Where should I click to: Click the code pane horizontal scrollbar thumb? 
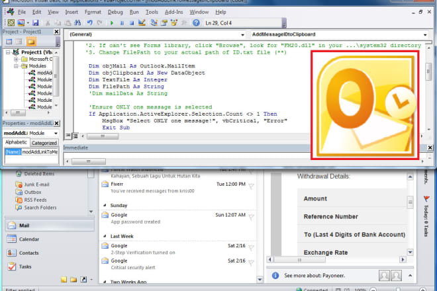click(103, 136)
